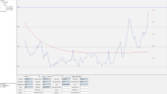Click Add button next to Location
Viewport: 167px width, 94px height.
[44, 76]
